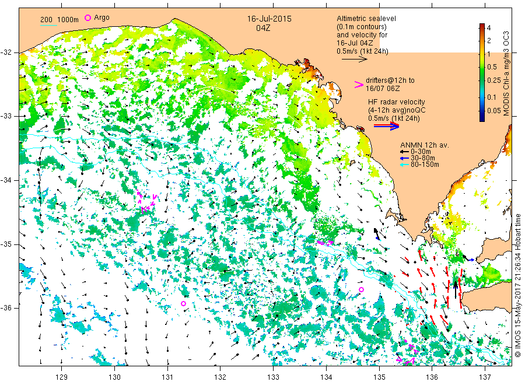Click the '0.5m/s (1kt 24h)' text under HF radar legend
This screenshot has width=525, height=385.
[394, 118]
